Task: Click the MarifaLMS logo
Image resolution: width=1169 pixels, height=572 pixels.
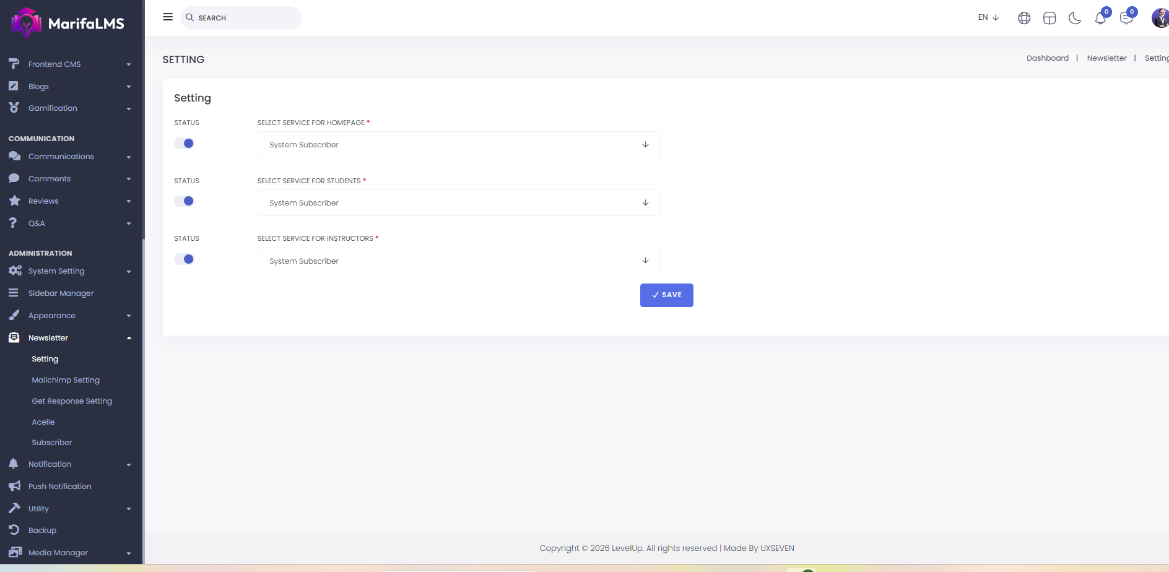Action: point(68,24)
